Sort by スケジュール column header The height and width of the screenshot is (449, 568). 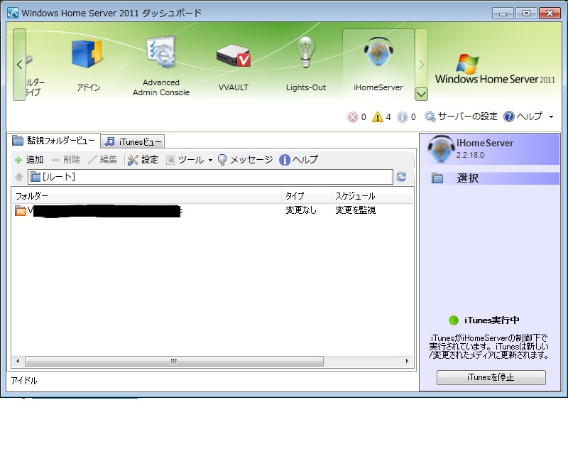click(x=372, y=196)
